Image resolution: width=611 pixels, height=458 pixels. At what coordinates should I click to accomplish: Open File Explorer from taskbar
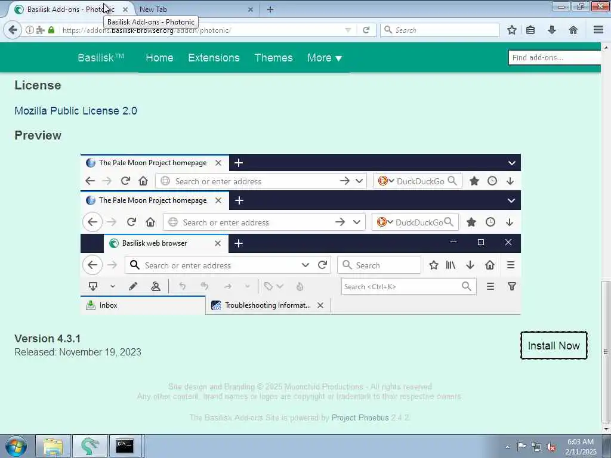53,446
